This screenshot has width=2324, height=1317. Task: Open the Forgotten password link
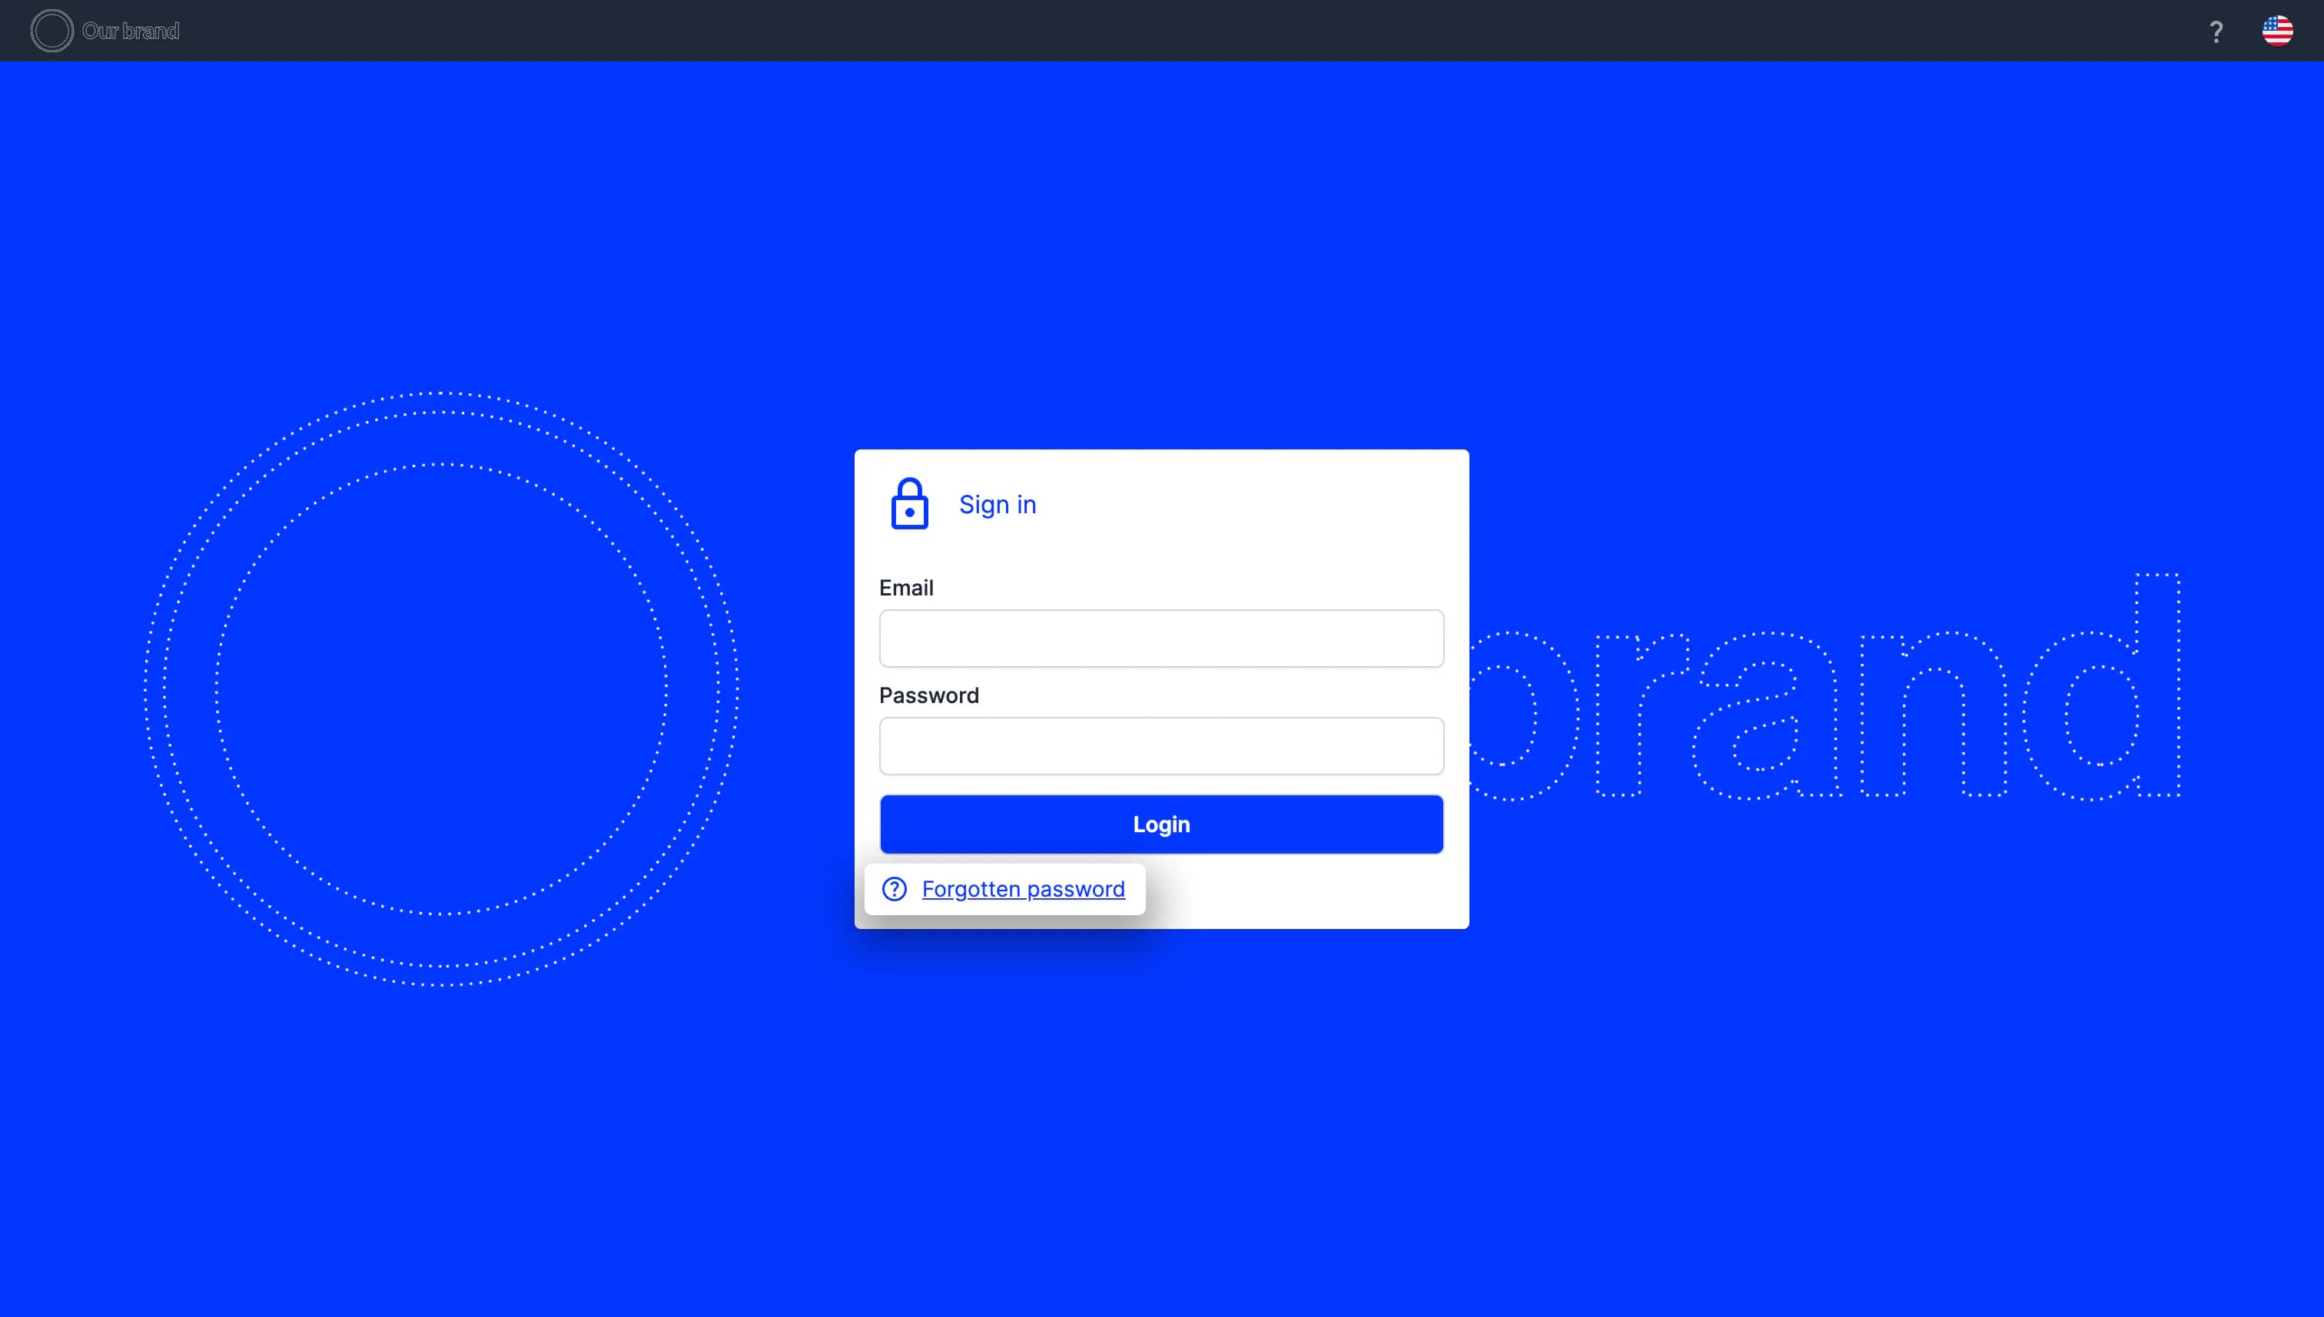point(1023,889)
